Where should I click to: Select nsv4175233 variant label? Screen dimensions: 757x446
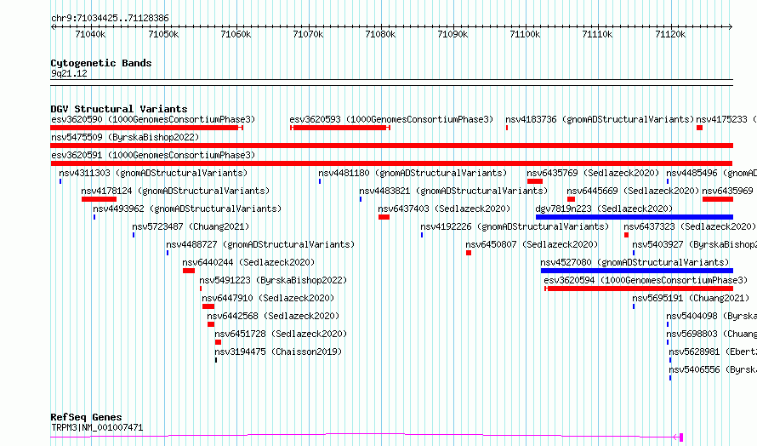coord(726,119)
